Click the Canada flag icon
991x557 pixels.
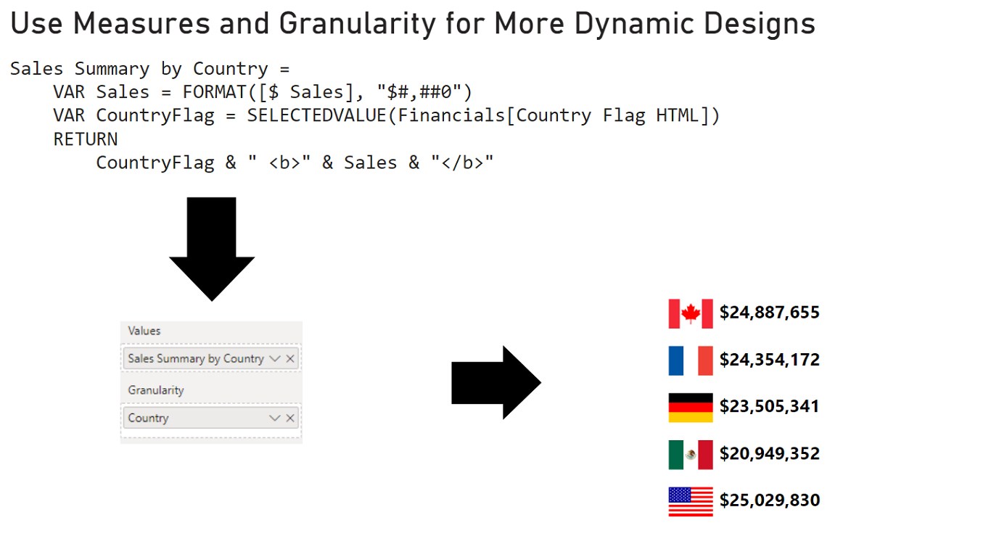click(691, 313)
